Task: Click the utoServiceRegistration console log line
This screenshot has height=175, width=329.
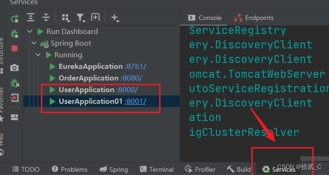Action: click(x=259, y=88)
